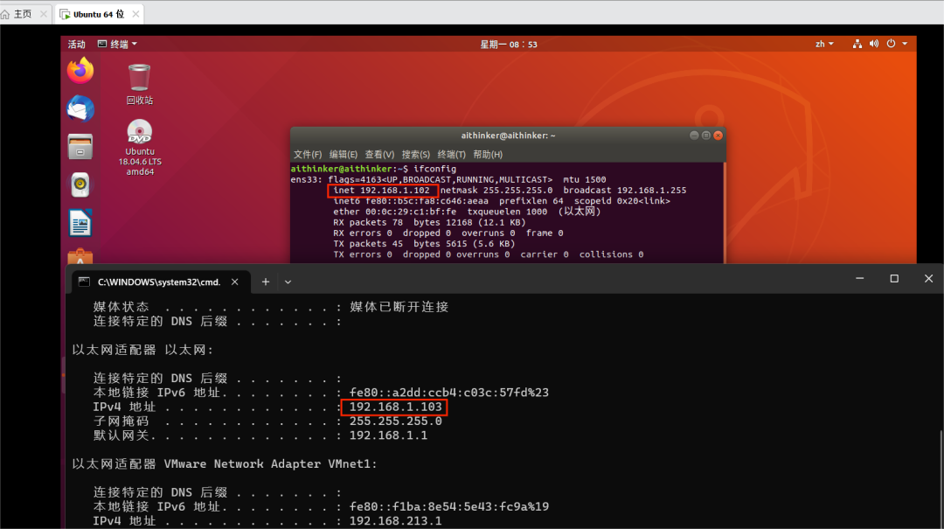Image resolution: width=944 pixels, height=529 pixels.
Task: Click the ifconfig command text
Action: coord(434,169)
